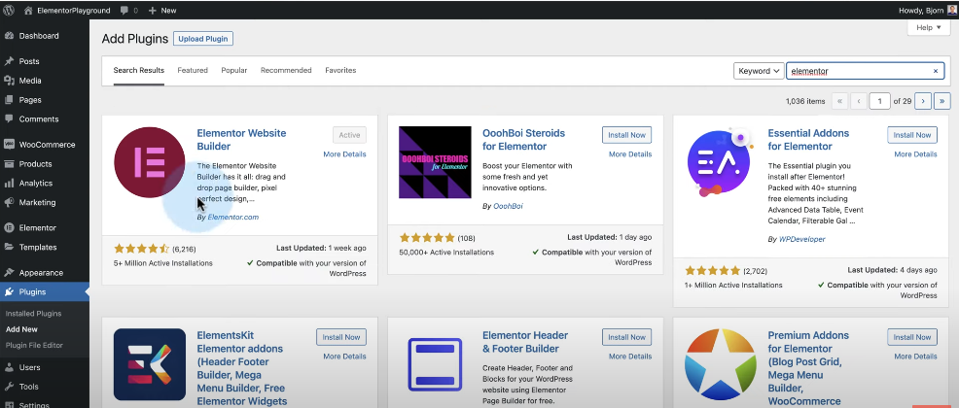Viewport: 959px width, 408px height.
Task: Click the Products box icon
Action: tap(9, 164)
